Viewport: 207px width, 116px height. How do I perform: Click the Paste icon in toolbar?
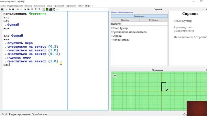tap(13, 9)
